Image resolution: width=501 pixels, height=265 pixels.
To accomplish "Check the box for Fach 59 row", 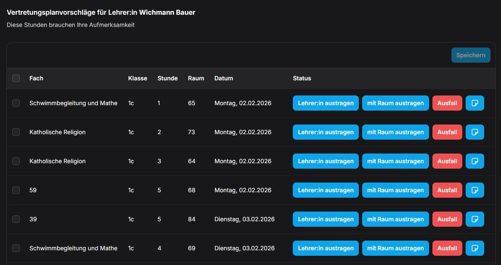I will coord(16,190).
